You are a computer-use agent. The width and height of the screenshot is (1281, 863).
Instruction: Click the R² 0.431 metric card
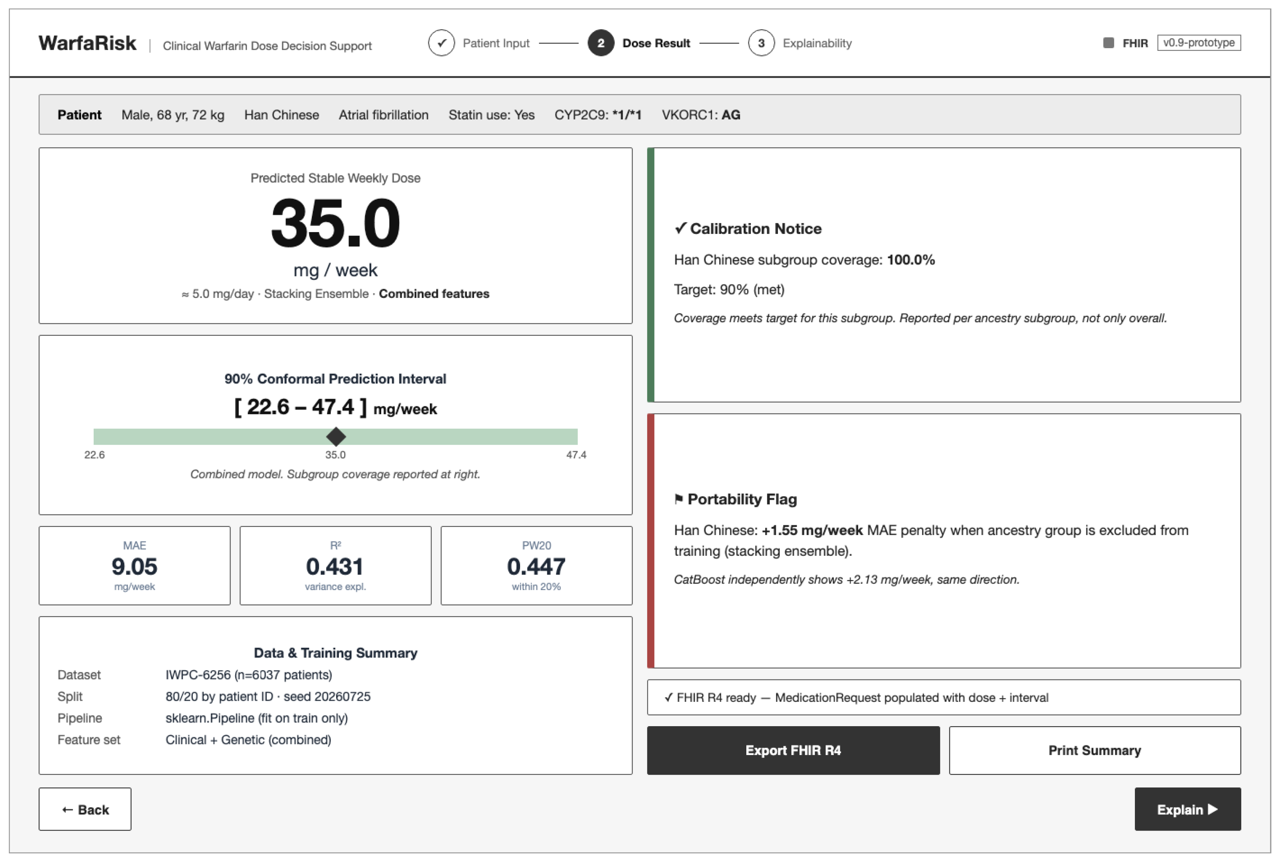[335, 565]
